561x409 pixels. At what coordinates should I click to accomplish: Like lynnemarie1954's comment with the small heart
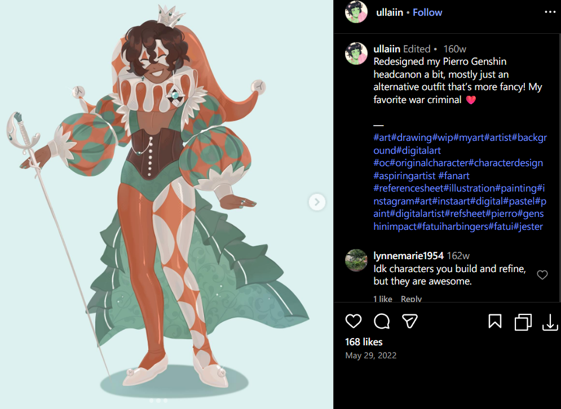point(542,274)
